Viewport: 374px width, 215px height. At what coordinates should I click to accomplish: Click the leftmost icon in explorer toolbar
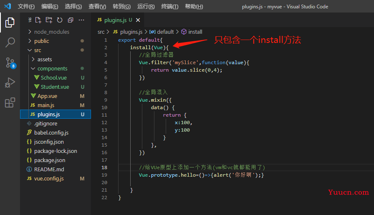30,20
